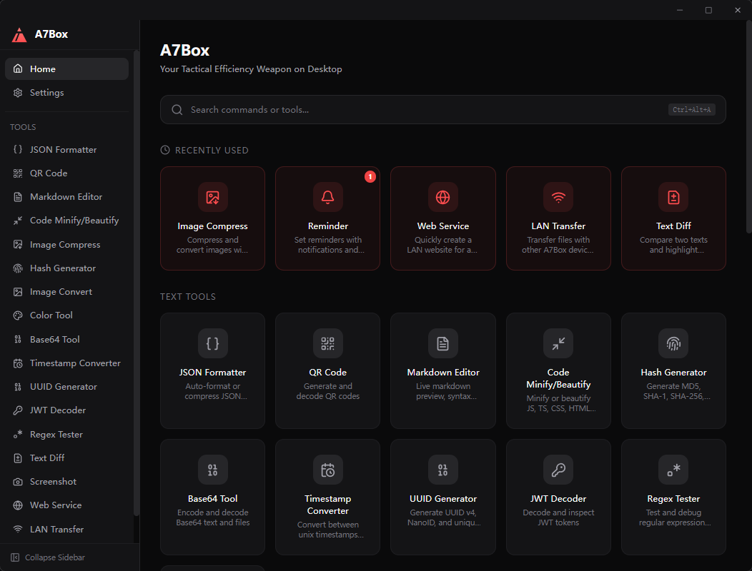752x571 pixels.
Task: Click the 'Encode and decode Base64 text and files' text
Action: (x=212, y=517)
